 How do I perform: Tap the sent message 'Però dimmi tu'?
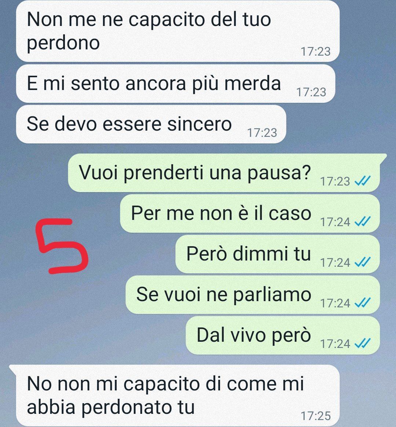(x=278, y=254)
